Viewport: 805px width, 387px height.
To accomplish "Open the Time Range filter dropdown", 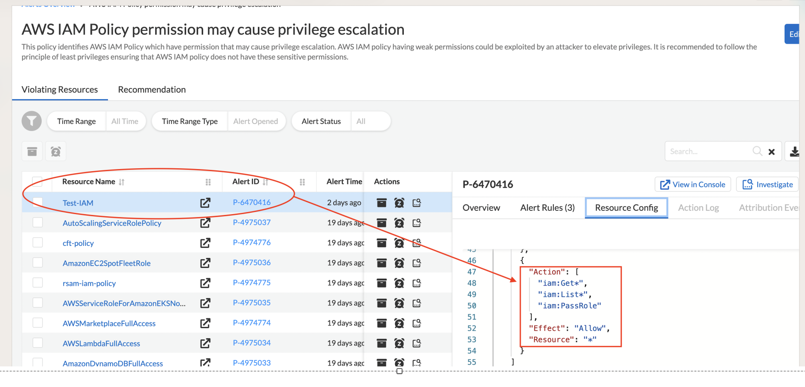I will pyautogui.click(x=96, y=121).
